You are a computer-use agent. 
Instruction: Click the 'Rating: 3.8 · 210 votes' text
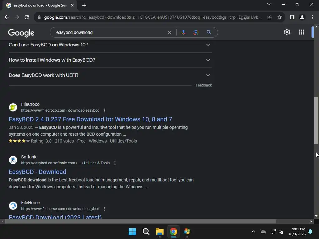click(x=52, y=141)
